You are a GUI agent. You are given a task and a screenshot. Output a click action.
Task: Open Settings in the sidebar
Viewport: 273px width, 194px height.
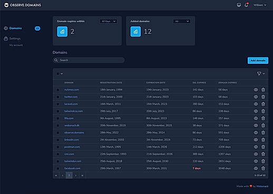(15, 38)
